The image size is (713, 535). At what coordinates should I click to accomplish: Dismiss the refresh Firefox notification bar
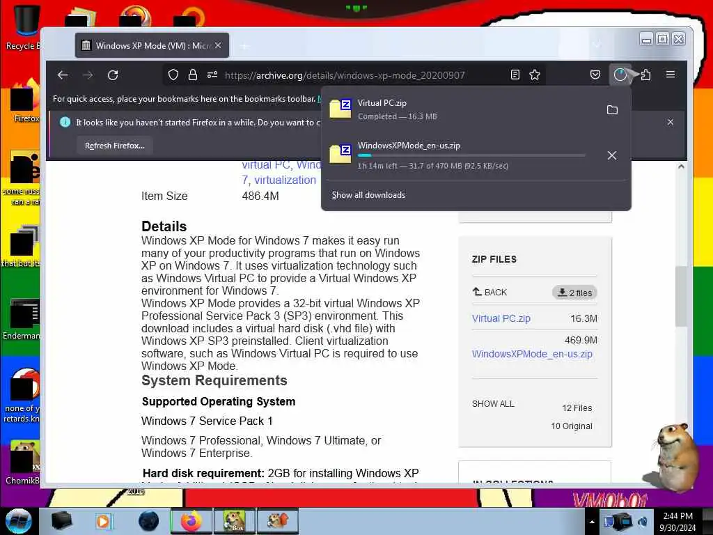click(x=671, y=122)
